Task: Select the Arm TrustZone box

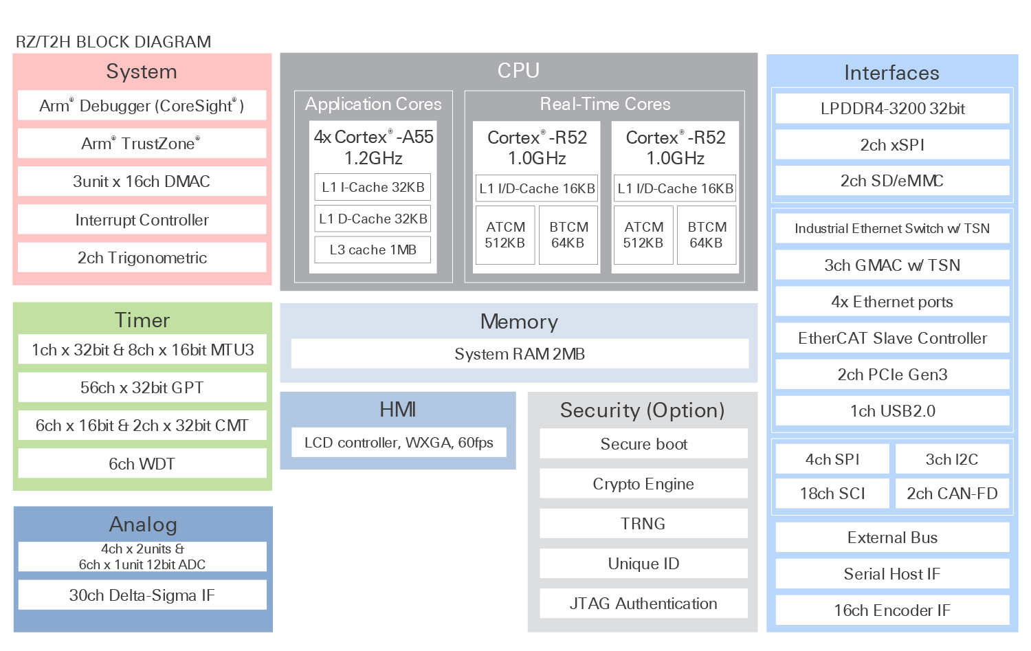Action: (x=142, y=144)
